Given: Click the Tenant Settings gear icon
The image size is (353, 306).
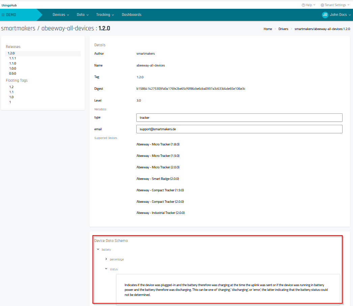Looking at the screenshot, I should (322, 5).
